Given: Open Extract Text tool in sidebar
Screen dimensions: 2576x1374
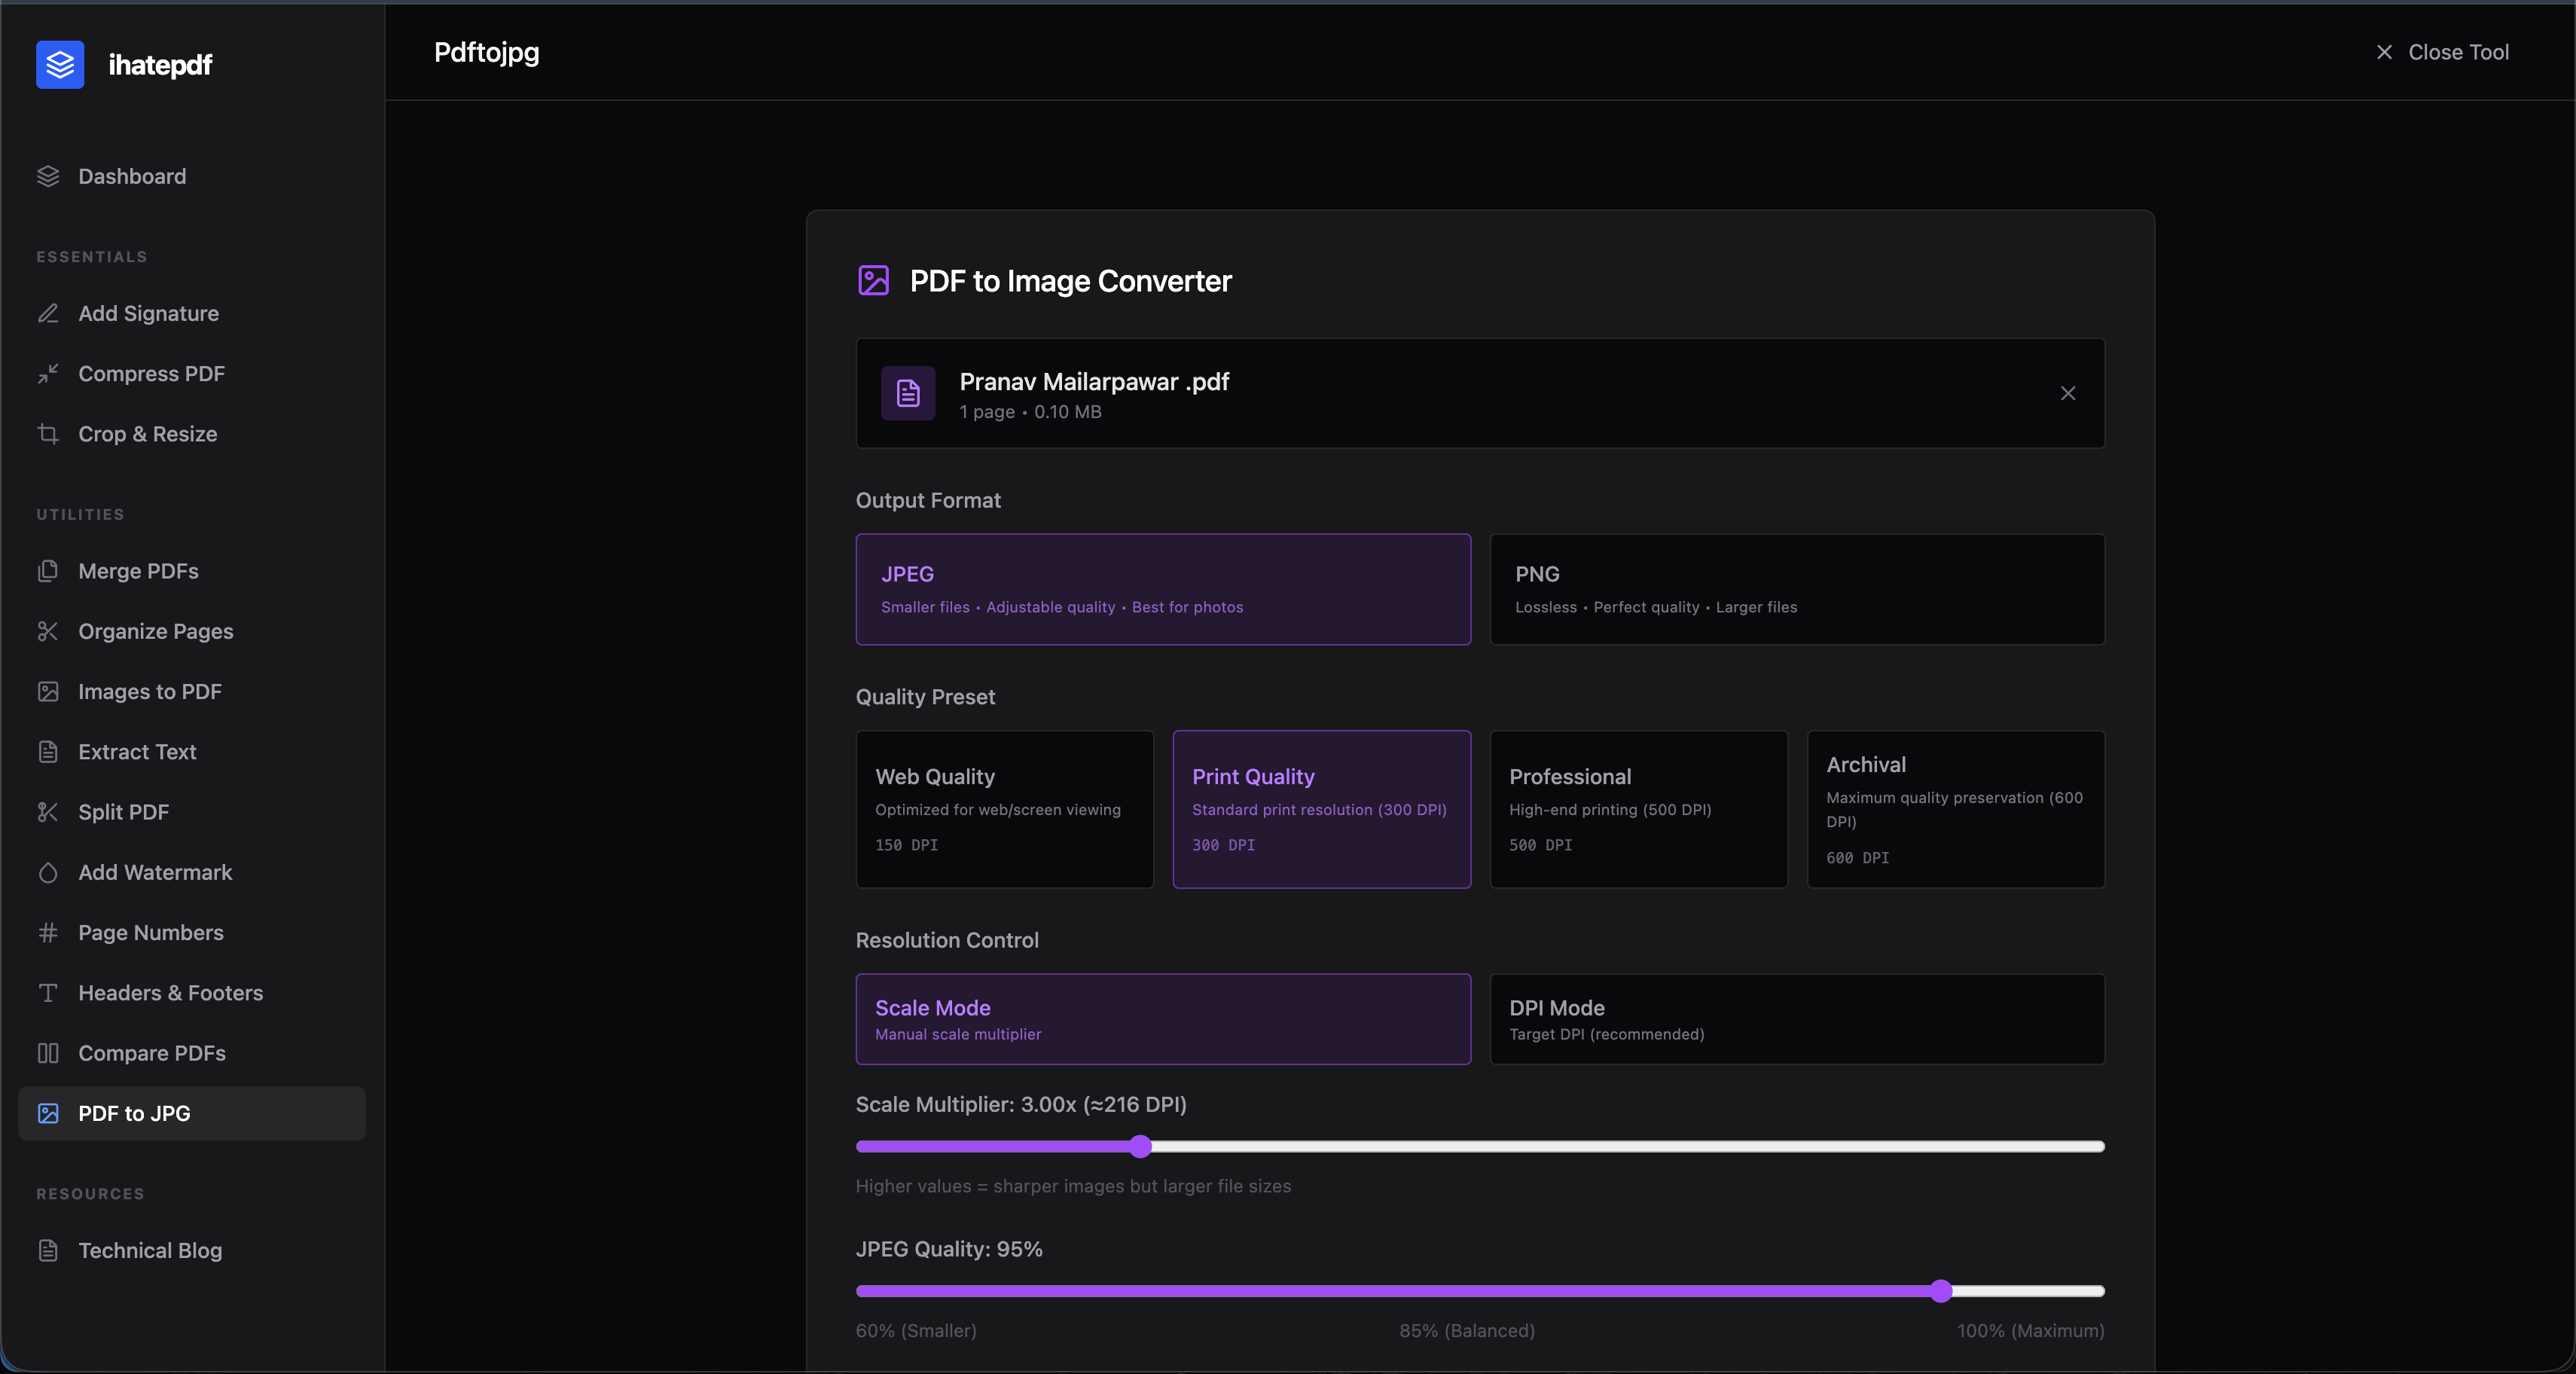Looking at the screenshot, I should point(137,752).
